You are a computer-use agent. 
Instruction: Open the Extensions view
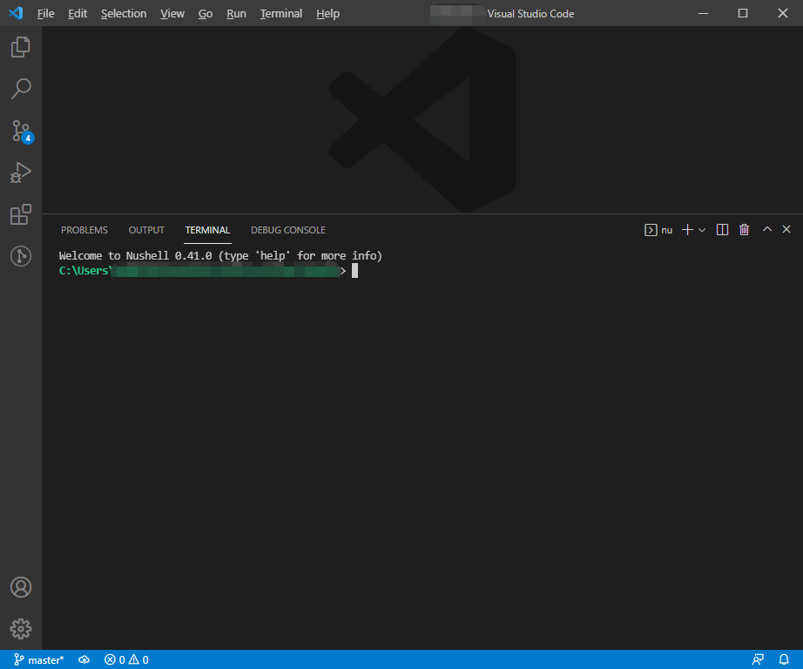tap(20, 213)
